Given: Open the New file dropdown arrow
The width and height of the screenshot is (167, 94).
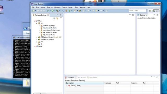Looking at the screenshot, I should coord(36,11).
